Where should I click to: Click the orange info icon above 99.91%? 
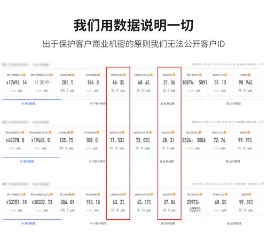[x=249, y=132]
